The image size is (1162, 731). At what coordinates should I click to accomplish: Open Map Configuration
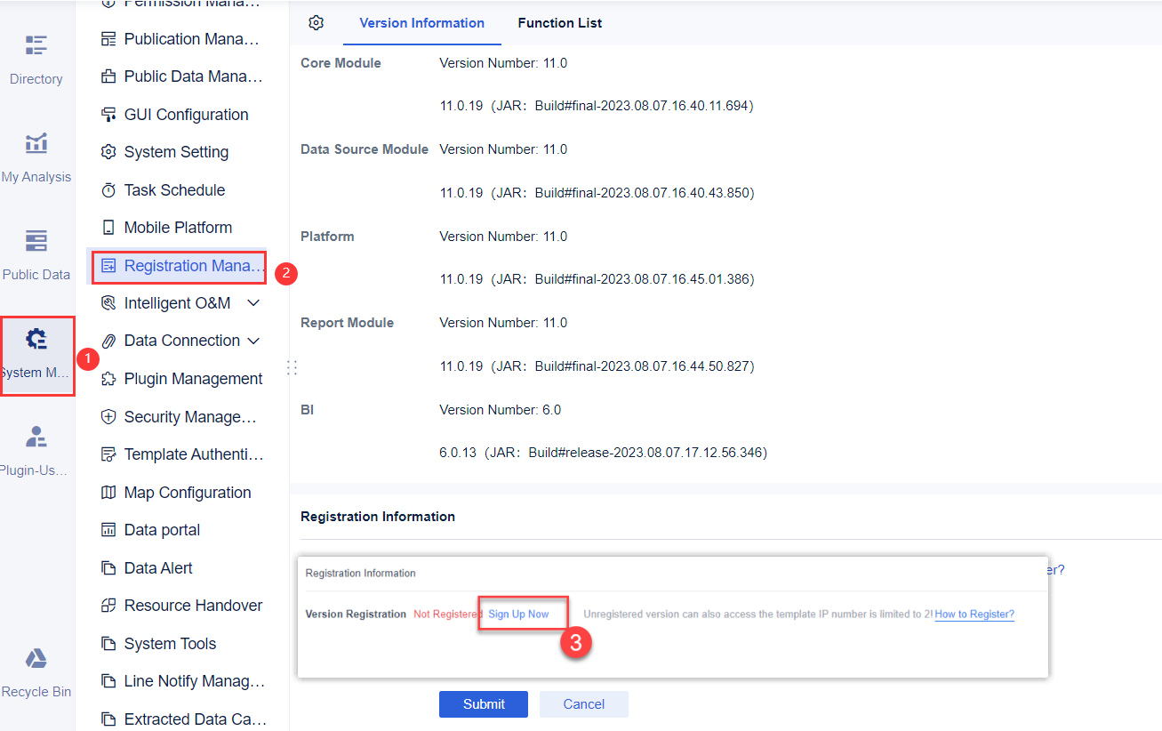185,492
